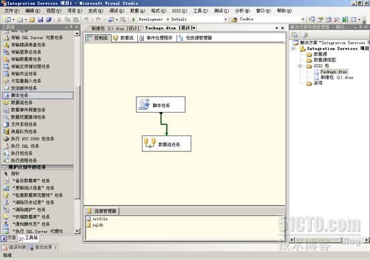The height and width of the screenshot is (260, 370).
Task: Close the active Package.dtsx document
Action: (282, 28)
